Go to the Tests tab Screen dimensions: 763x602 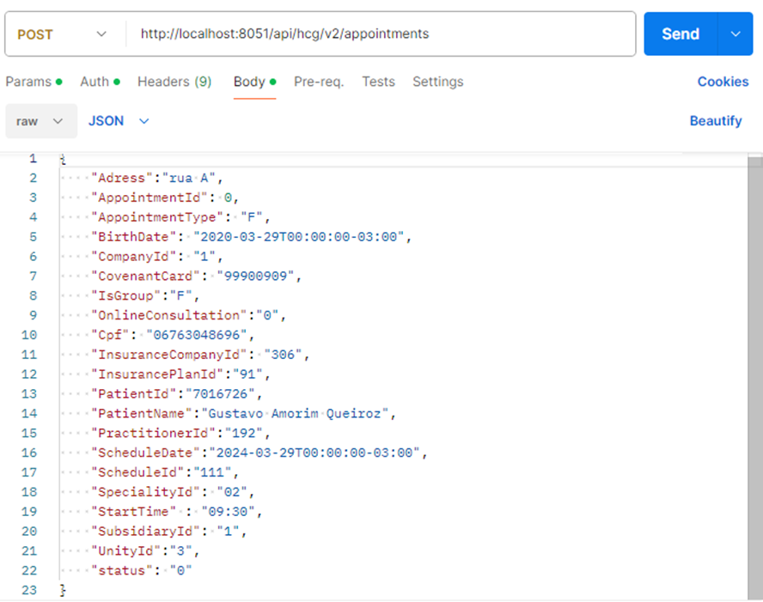point(378,82)
